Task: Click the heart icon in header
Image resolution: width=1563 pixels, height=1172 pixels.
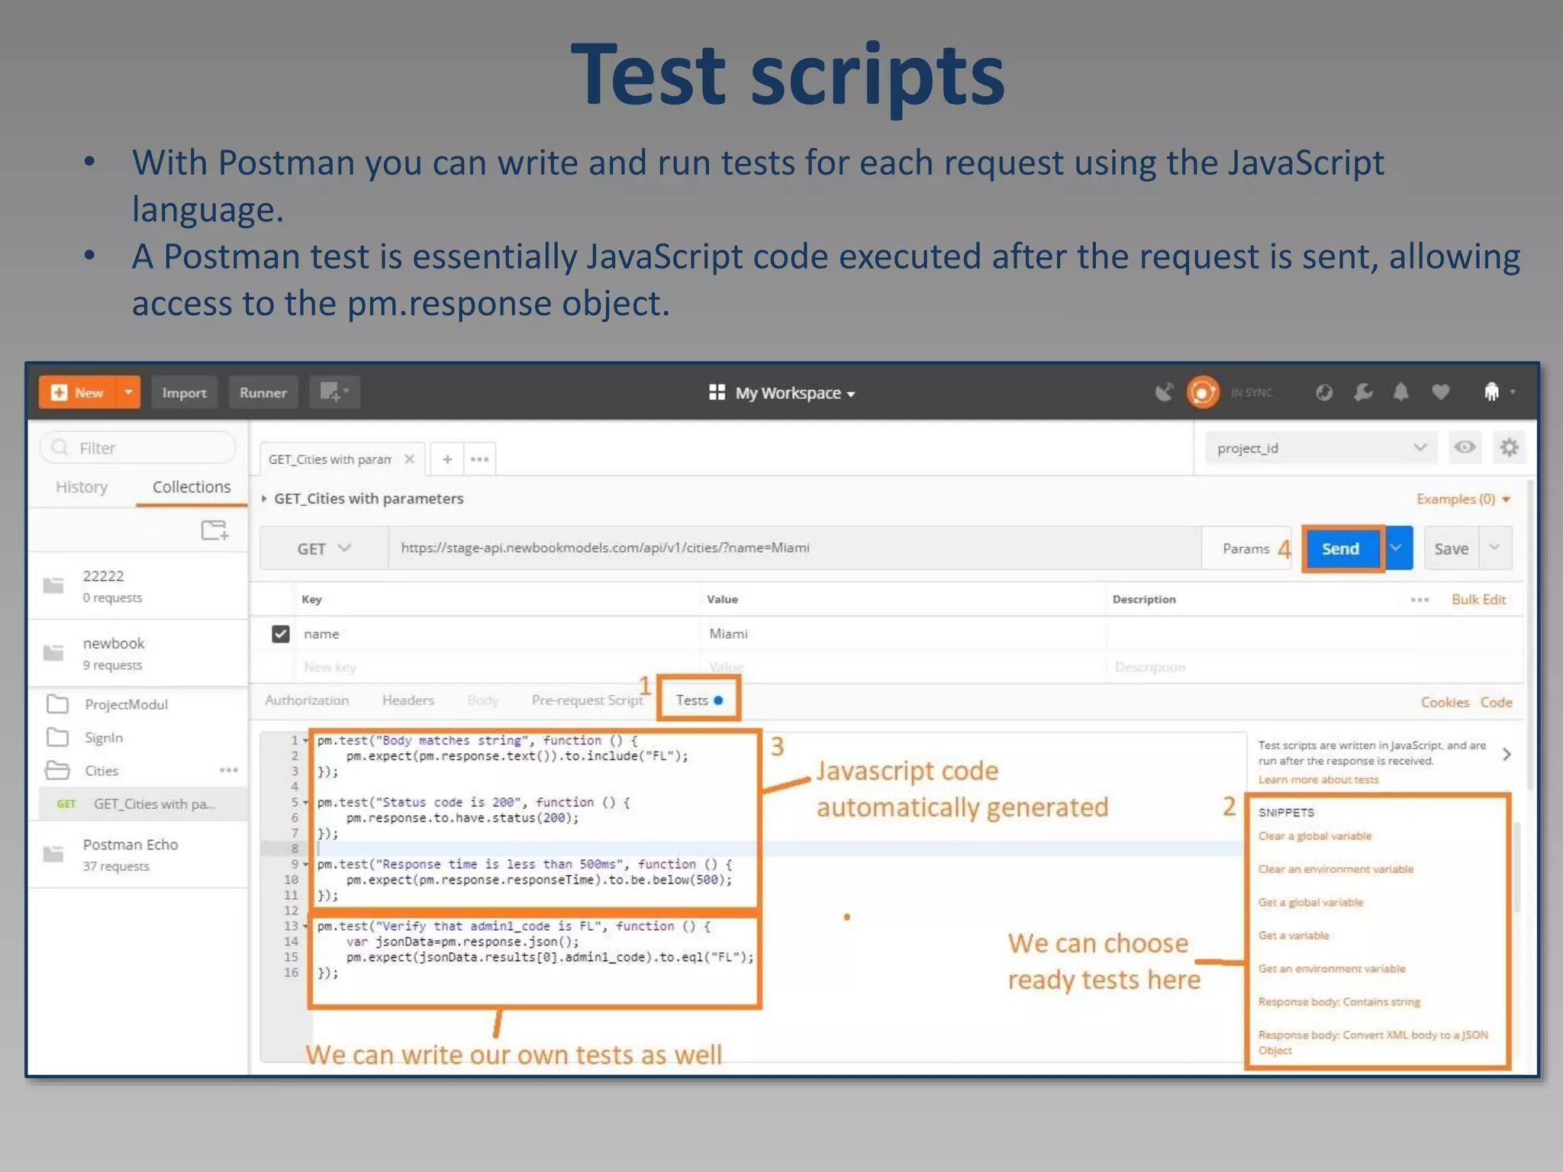Action: click(1440, 392)
